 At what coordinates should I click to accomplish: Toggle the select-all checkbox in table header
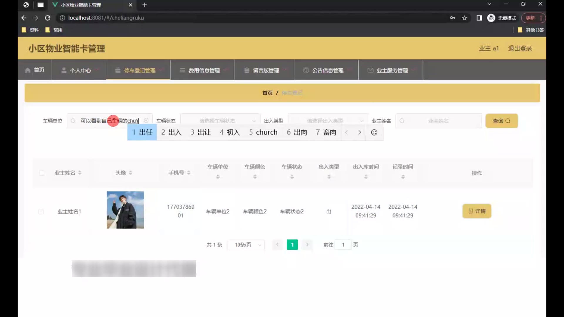[42, 173]
